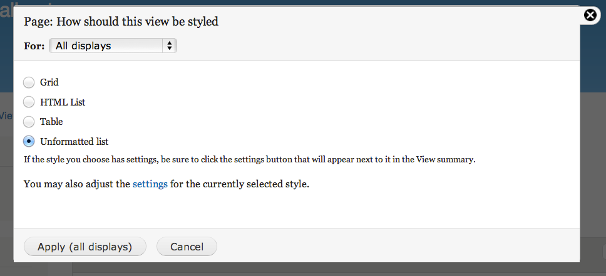Choose the HTML List radio option
606x276 pixels.
click(29, 102)
